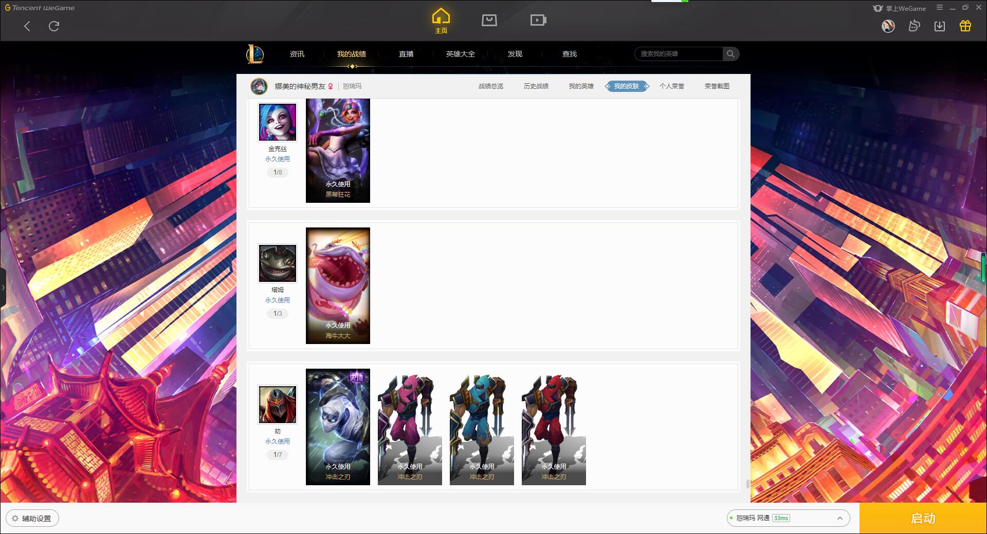Viewport: 987px width, 534px height.
Task: Refresh the page with the reload icon
Action: 54,26
